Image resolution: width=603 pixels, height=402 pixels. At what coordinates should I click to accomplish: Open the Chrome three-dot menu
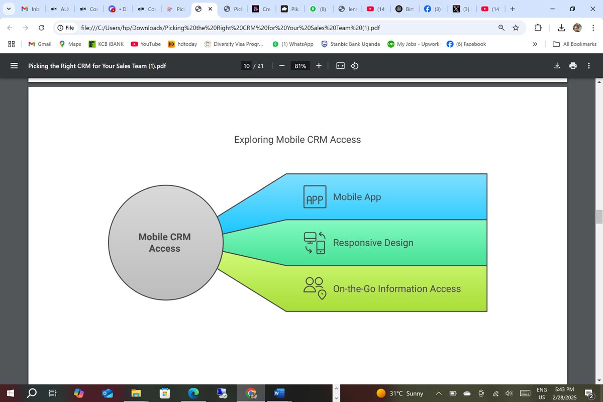pos(593,28)
